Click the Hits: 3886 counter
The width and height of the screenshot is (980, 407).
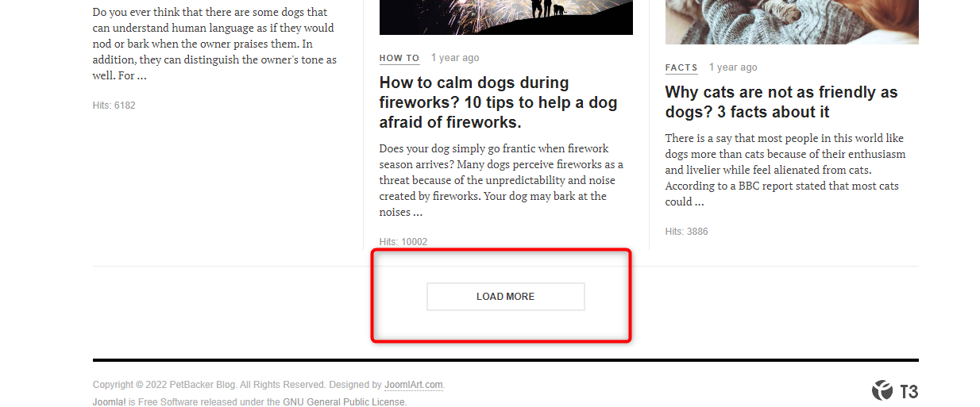(x=687, y=232)
